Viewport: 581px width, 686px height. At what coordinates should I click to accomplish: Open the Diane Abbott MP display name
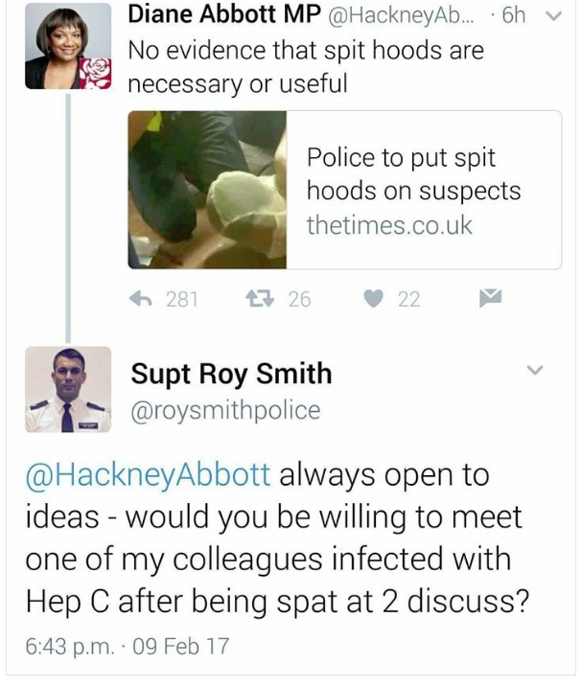(224, 14)
